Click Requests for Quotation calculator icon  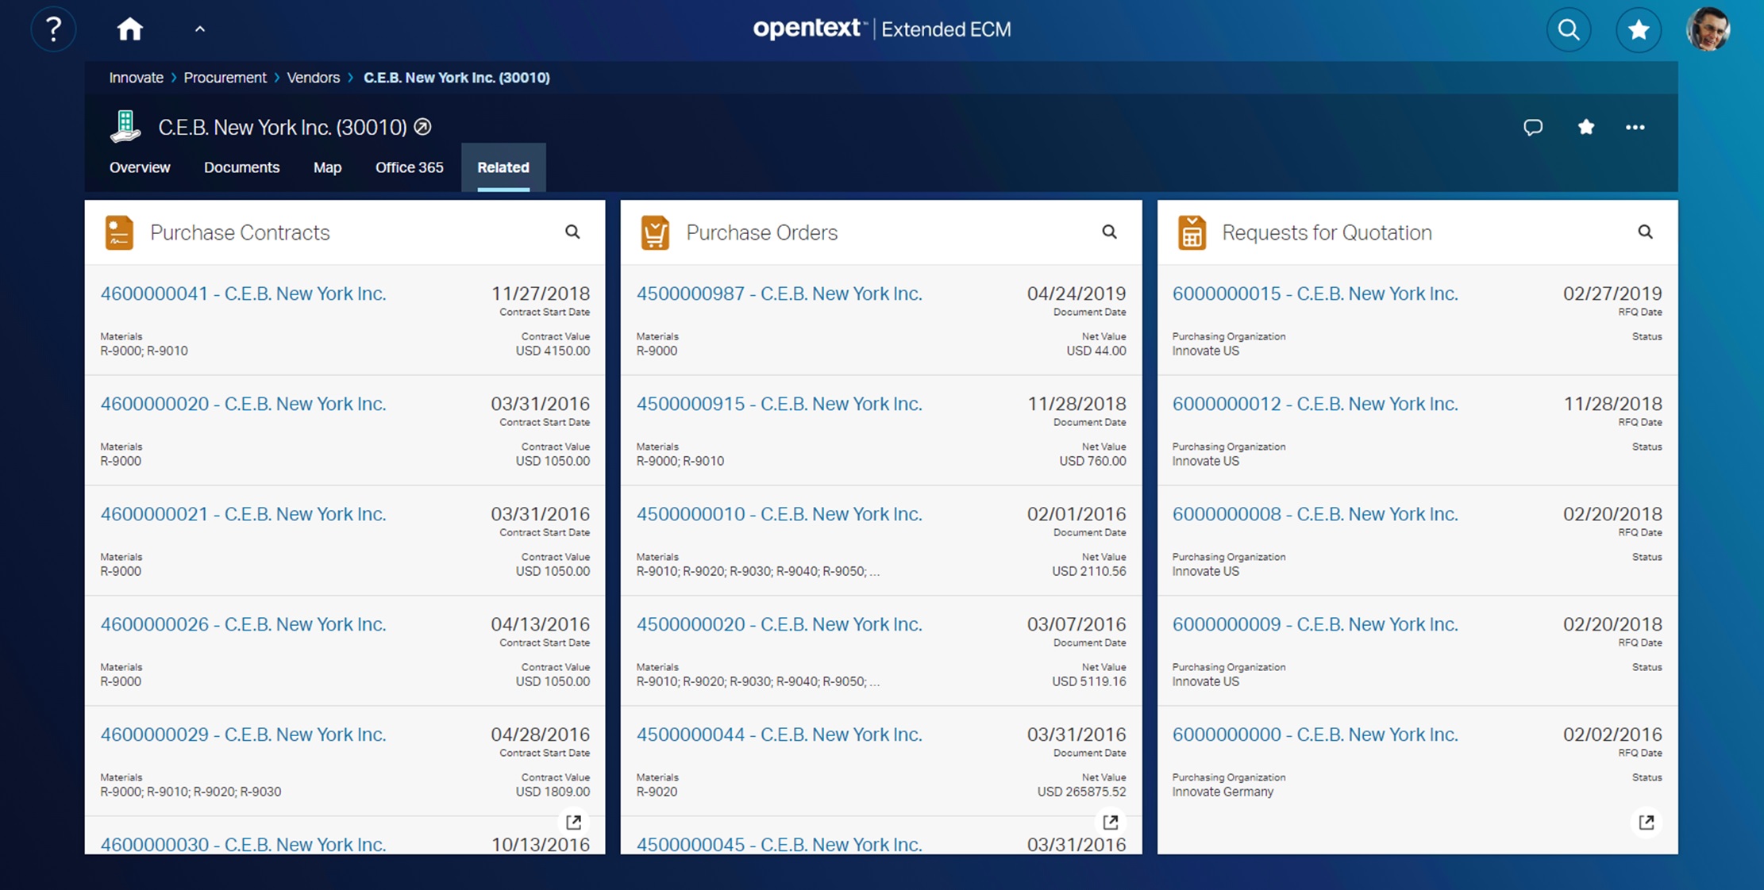(x=1192, y=232)
